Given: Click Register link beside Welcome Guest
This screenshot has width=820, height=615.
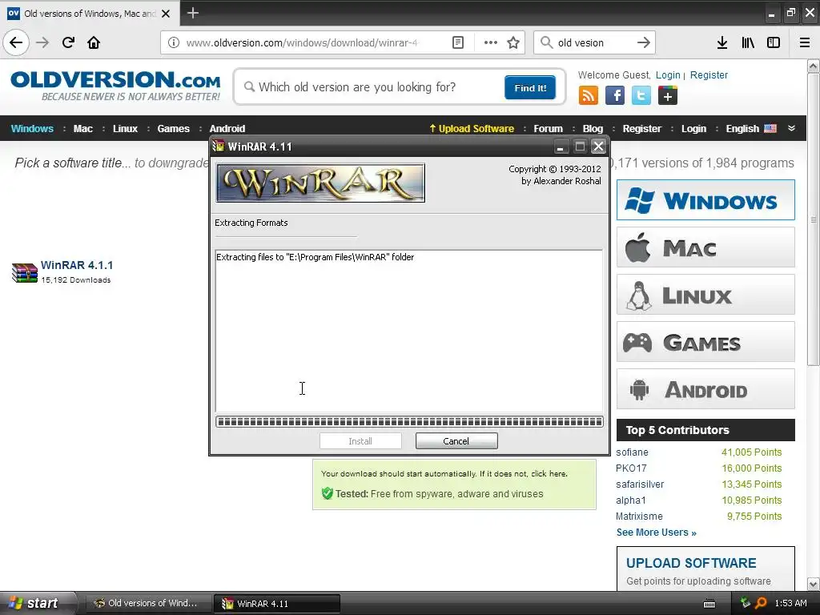Looking at the screenshot, I should [709, 74].
